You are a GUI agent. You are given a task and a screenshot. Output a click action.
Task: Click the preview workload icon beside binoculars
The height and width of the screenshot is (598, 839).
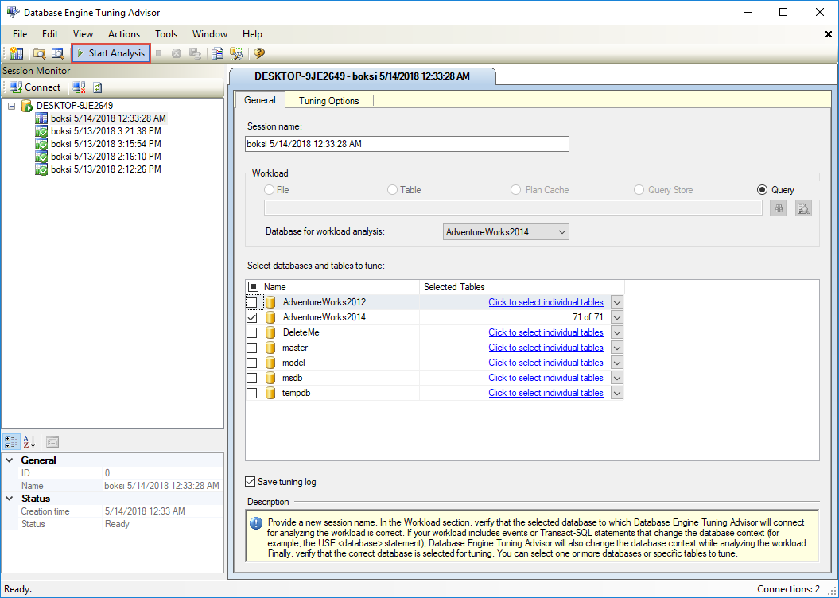click(x=803, y=208)
